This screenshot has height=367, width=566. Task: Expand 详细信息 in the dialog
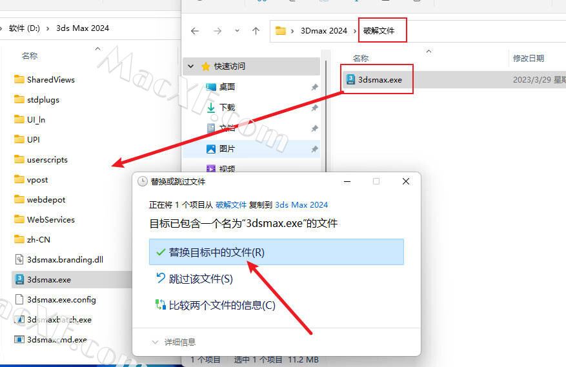174,342
